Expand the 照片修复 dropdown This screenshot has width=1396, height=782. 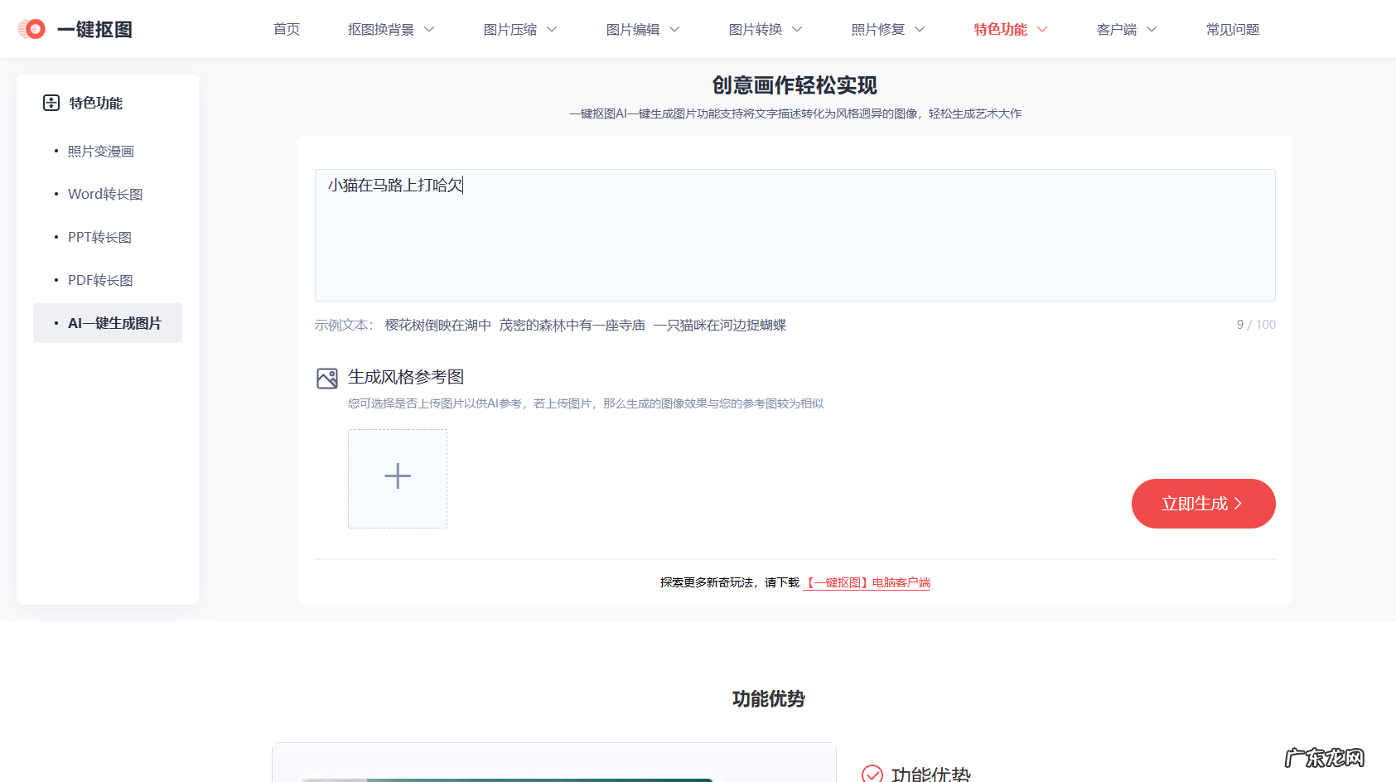[x=887, y=29]
